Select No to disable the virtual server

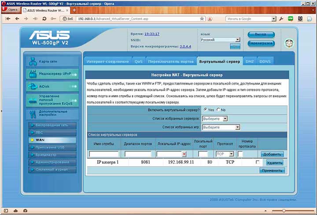(x=218, y=110)
